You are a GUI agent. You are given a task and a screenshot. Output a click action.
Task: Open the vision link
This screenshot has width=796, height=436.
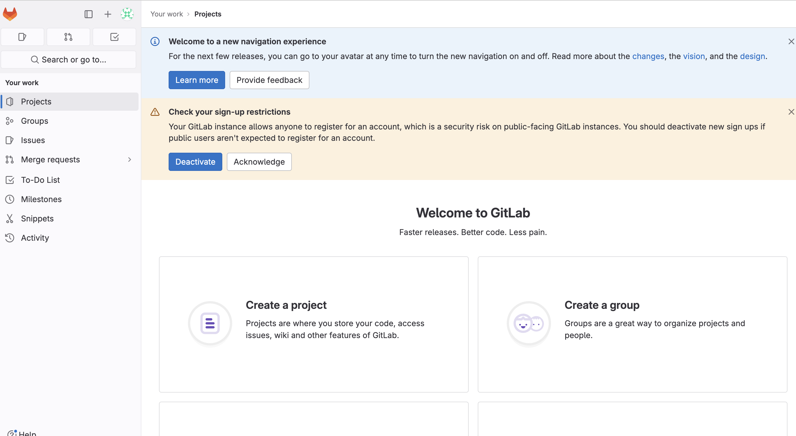click(694, 56)
